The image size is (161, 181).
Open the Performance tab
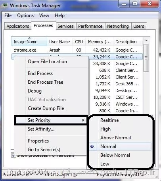(90, 26)
